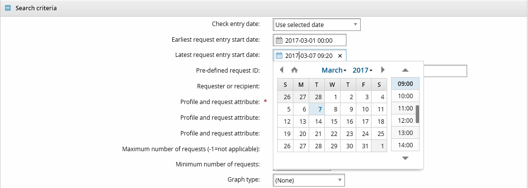Select March 29 in the calendar
528x188 pixels.
click(332, 146)
